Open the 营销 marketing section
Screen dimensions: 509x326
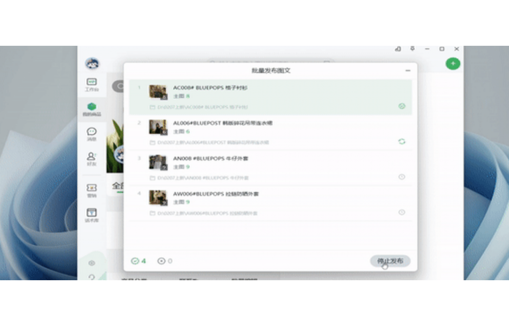tap(92, 191)
